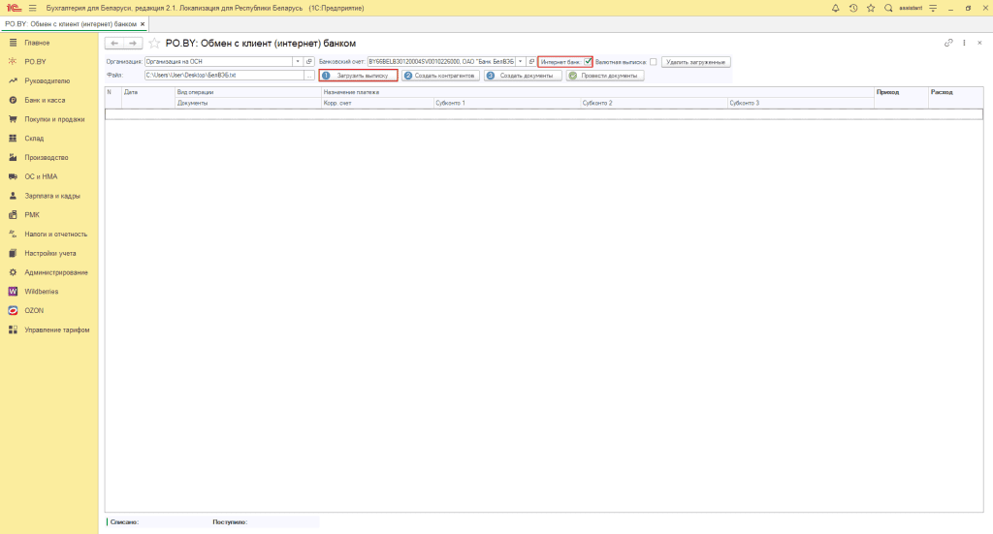This screenshot has width=993, height=534.
Task: Expand the Организация dropdown list
Action: coord(297,62)
